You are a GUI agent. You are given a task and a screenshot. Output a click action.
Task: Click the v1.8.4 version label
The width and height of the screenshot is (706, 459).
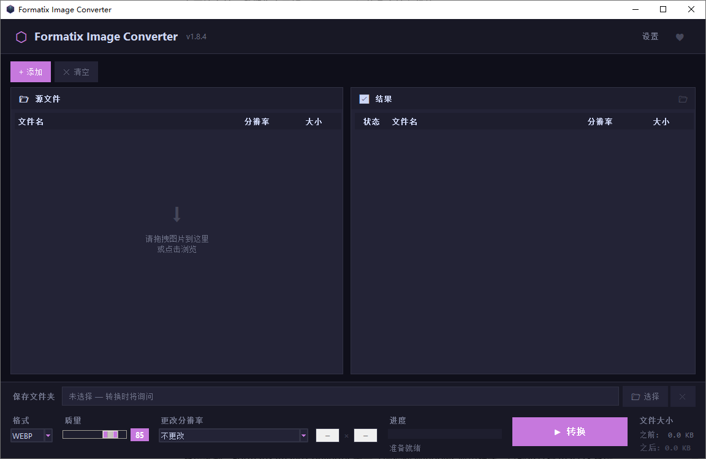(x=196, y=37)
